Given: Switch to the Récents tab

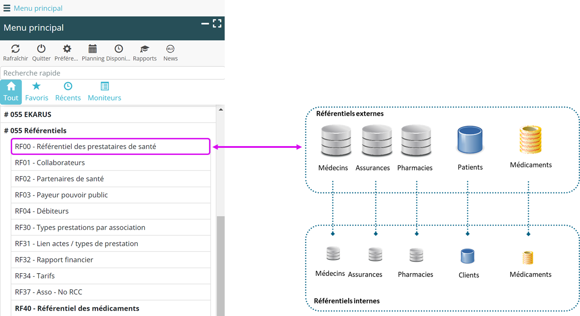Looking at the screenshot, I should (68, 92).
